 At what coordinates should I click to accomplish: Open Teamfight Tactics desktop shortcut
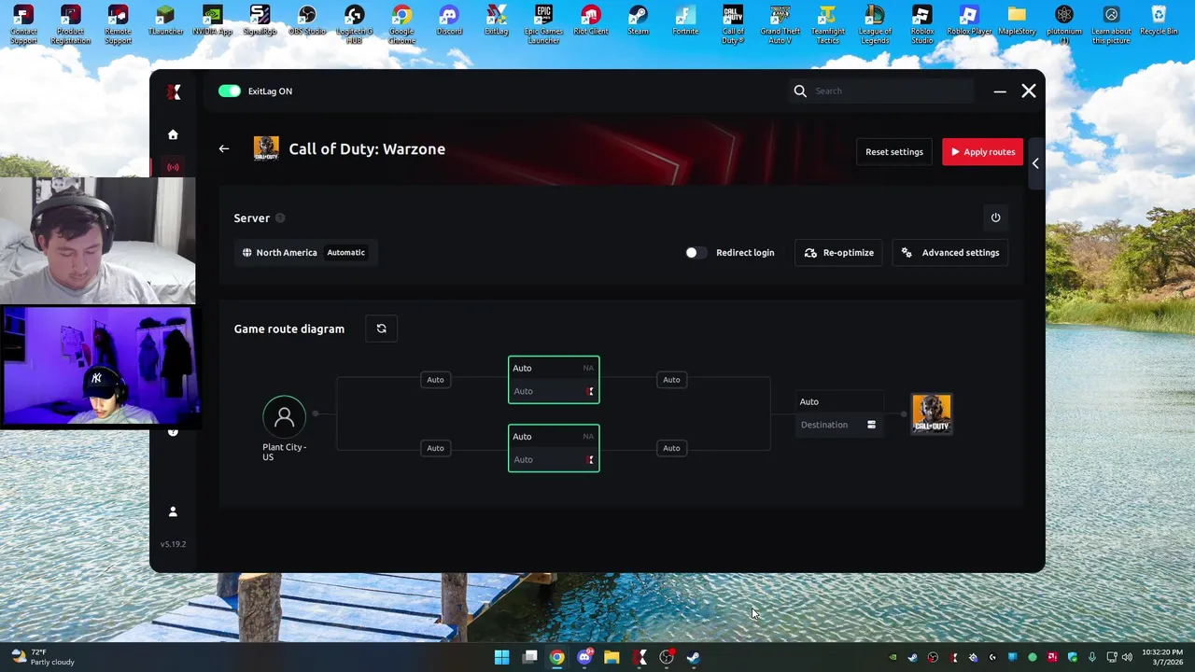point(827,24)
